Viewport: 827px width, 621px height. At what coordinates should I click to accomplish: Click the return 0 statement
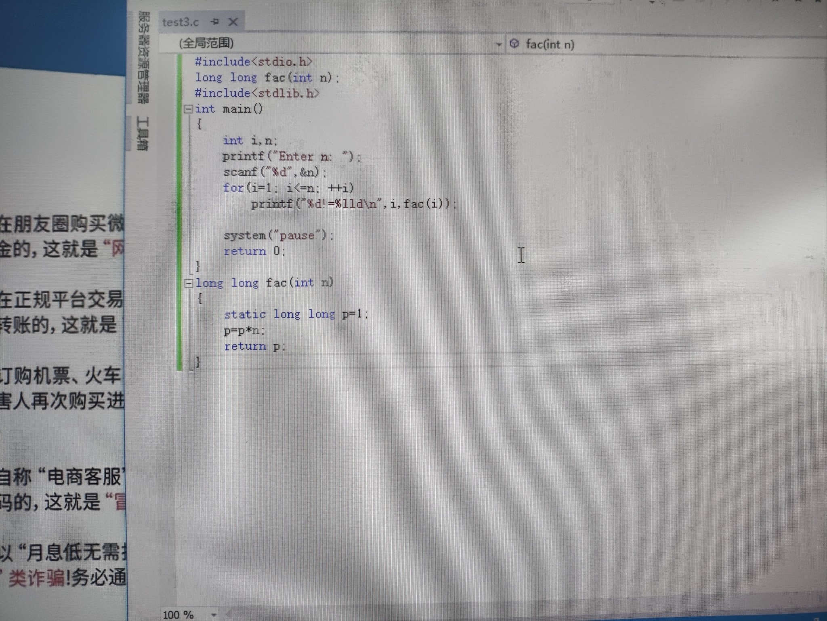coord(254,251)
